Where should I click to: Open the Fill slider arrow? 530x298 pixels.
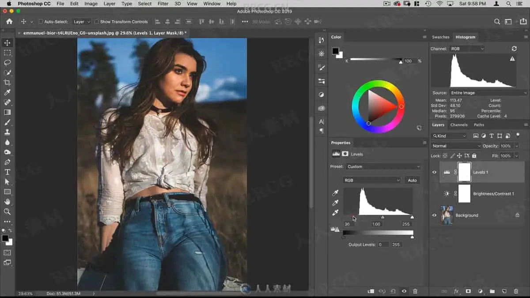[x=516, y=156]
